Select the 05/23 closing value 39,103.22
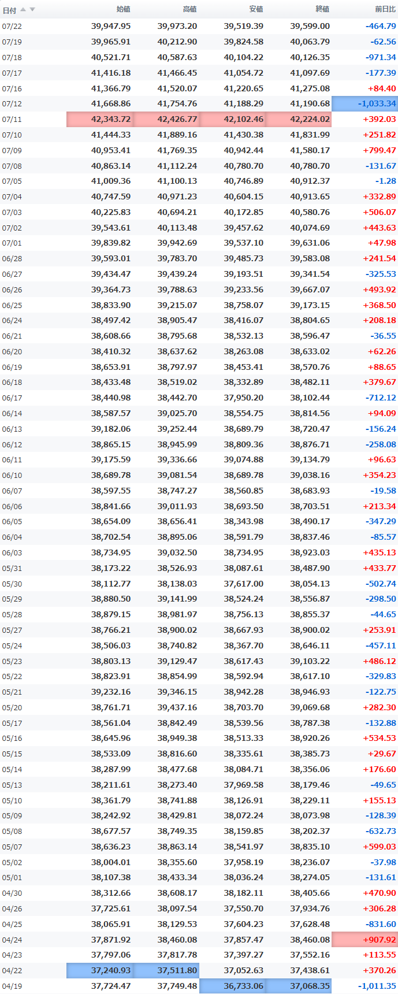The height and width of the screenshot is (994, 398). (x=310, y=661)
